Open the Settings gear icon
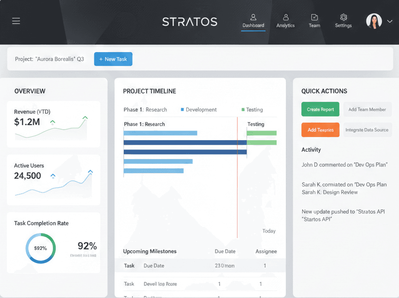 [x=343, y=17]
